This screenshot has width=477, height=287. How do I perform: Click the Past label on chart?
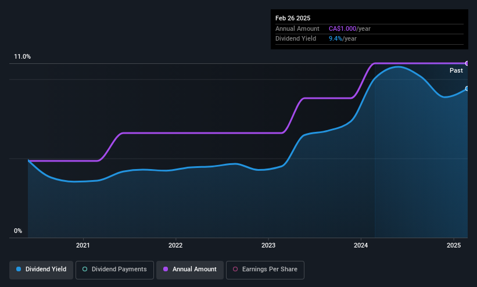tap(456, 71)
